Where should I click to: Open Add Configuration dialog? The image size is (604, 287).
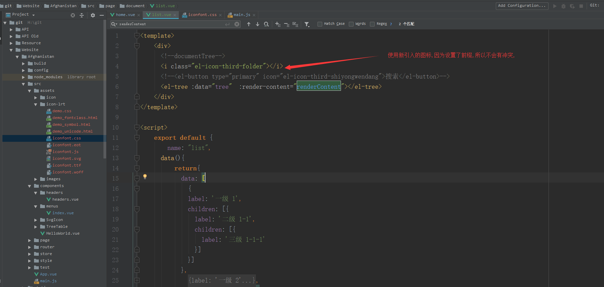(x=522, y=6)
